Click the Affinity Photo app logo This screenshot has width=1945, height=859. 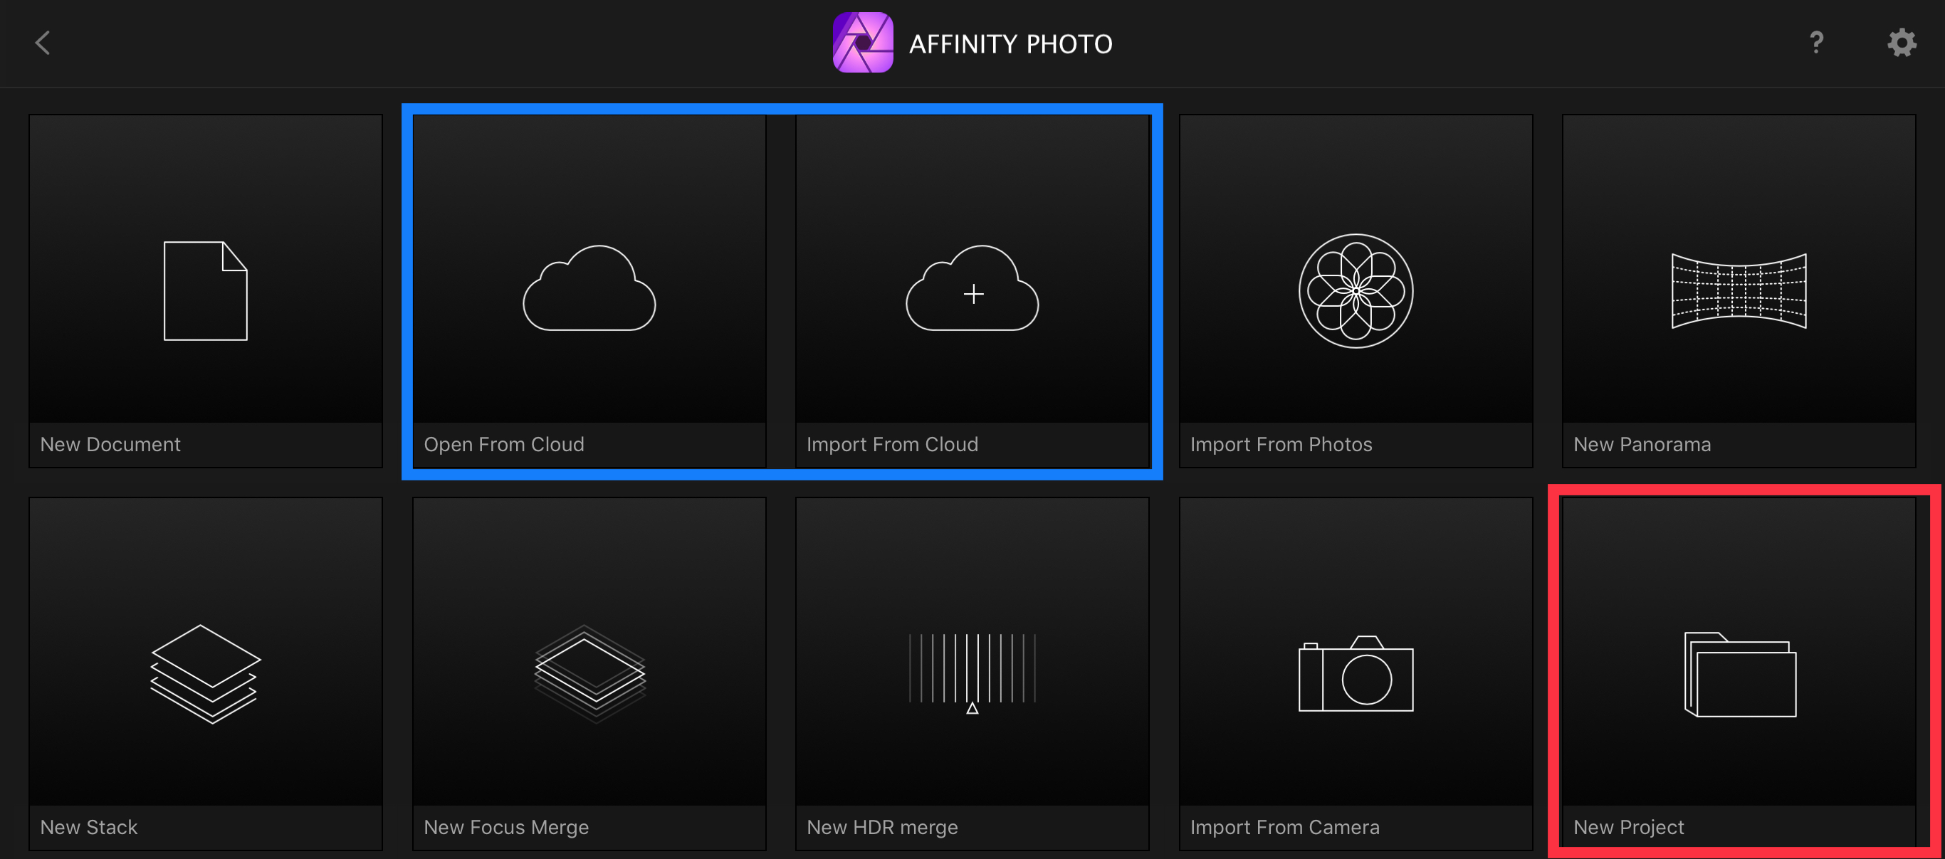pos(862,43)
